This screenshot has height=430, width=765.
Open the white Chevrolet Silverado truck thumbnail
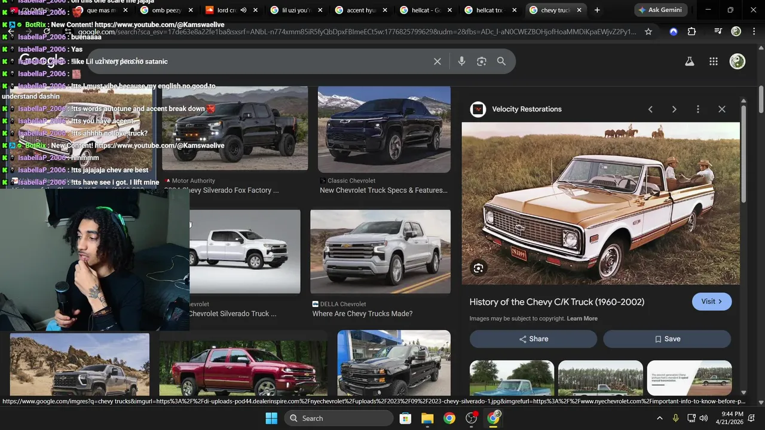pos(245,251)
